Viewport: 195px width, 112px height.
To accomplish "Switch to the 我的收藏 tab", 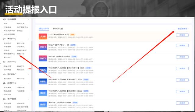I will pyautogui.click(x=58, y=29).
